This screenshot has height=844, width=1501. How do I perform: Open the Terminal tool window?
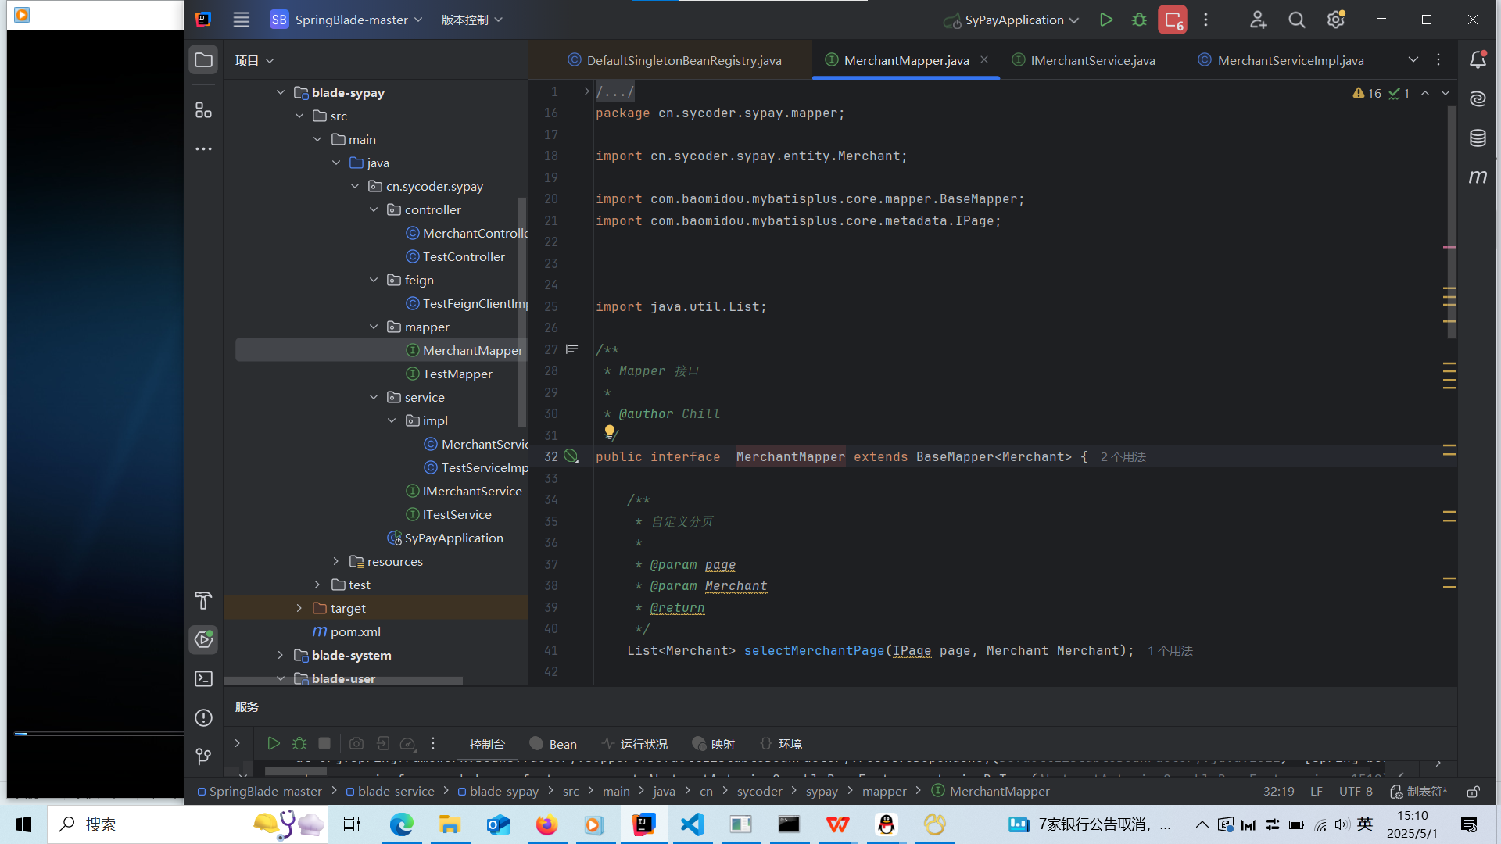(x=203, y=678)
